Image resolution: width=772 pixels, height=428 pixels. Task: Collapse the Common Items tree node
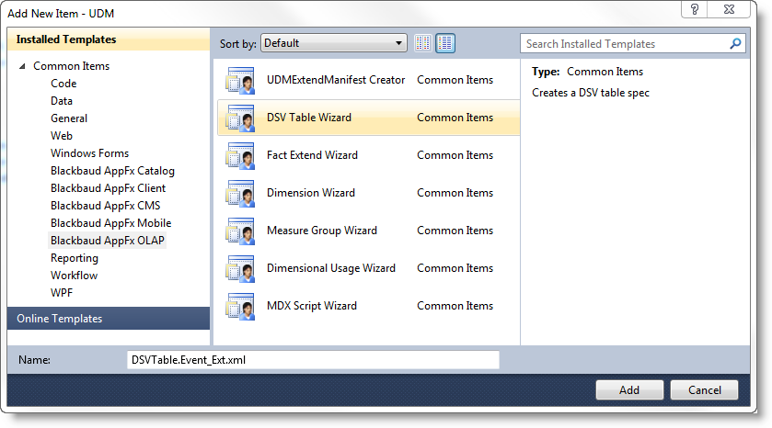pos(22,66)
